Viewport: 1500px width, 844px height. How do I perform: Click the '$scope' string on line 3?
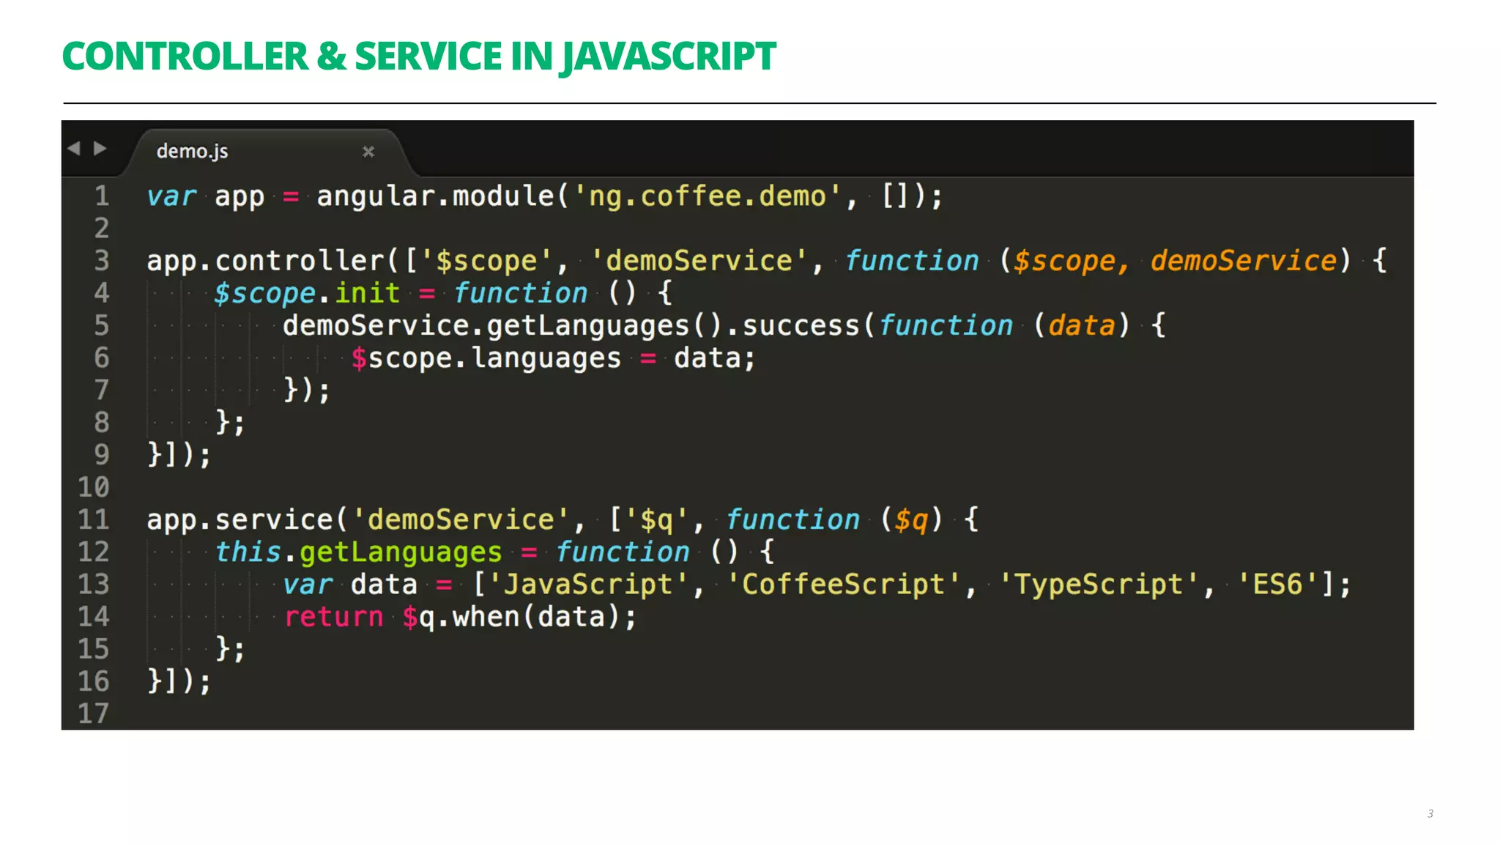[x=486, y=261]
